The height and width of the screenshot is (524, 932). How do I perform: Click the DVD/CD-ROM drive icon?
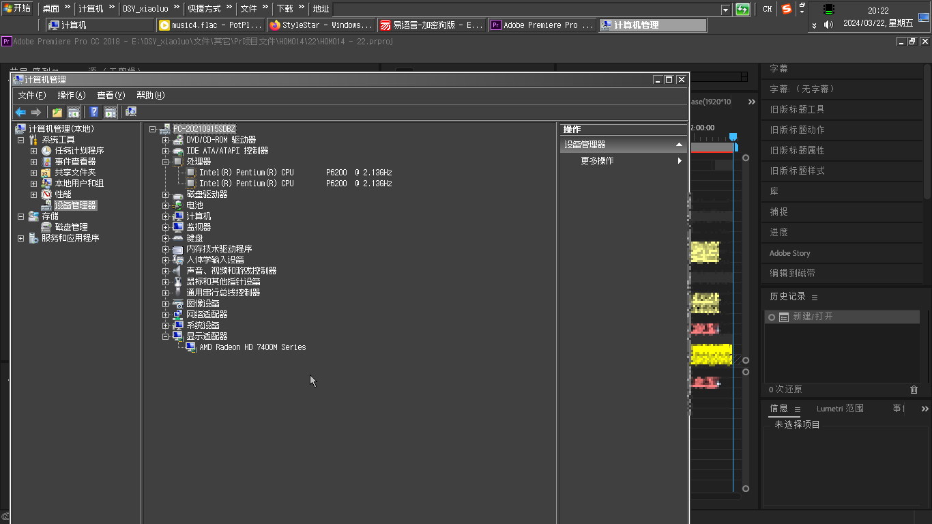[x=178, y=140]
